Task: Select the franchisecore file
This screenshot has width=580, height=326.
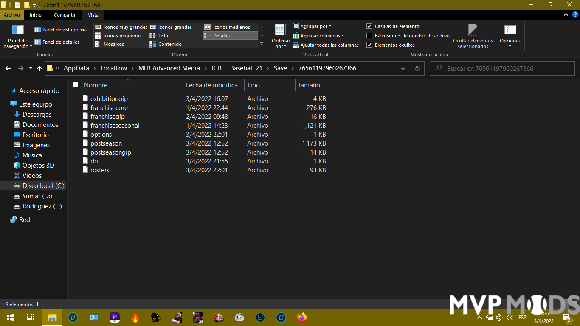Action: (x=109, y=107)
